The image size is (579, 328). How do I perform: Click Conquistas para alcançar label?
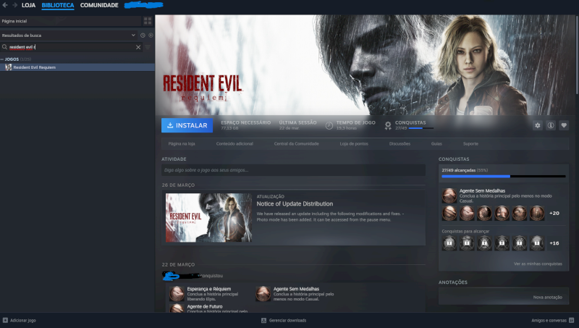[x=465, y=231]
